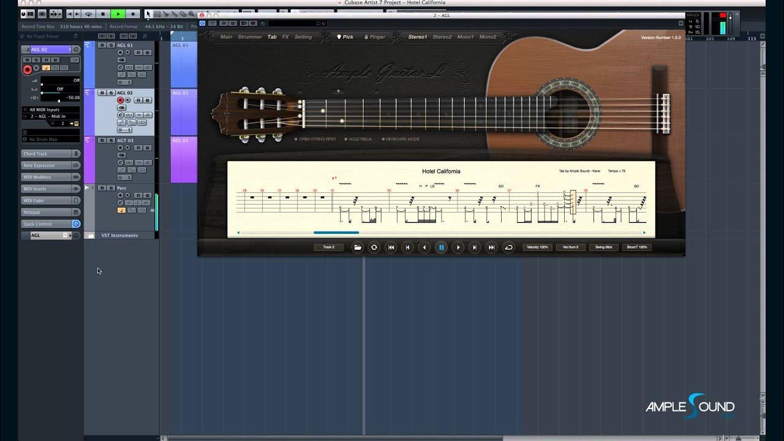
Task: Mute the AGT 03 track
Action: [102, 140]
